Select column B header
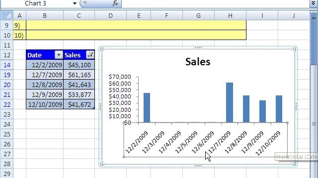The height and width of the screenshot is (178, 318). coord(45,15)
